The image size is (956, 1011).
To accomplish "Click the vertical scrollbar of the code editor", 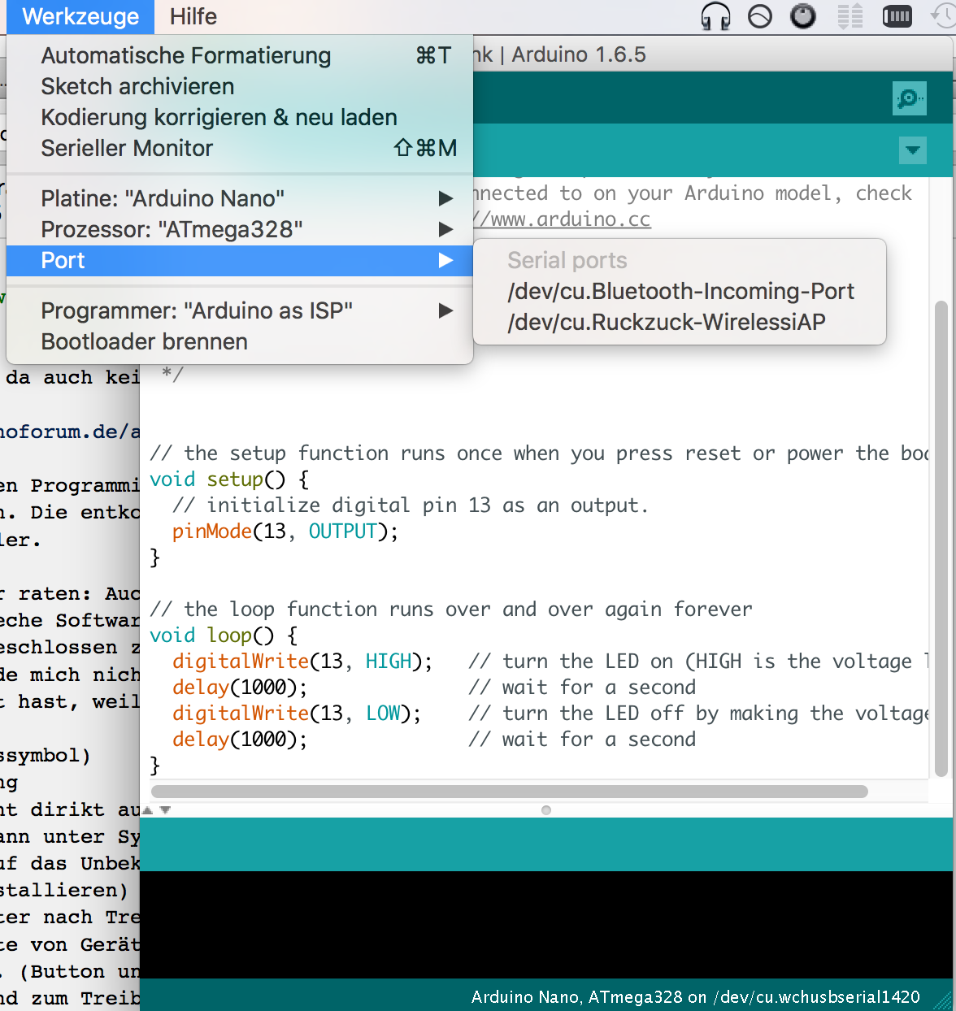I will pyautogui.click(x=941, y=539).
